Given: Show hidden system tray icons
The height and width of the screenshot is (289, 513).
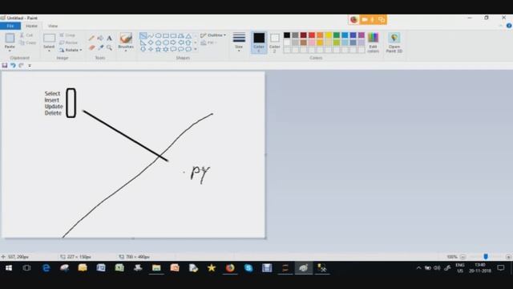Looking at the screenshot, I should (418, 268).
